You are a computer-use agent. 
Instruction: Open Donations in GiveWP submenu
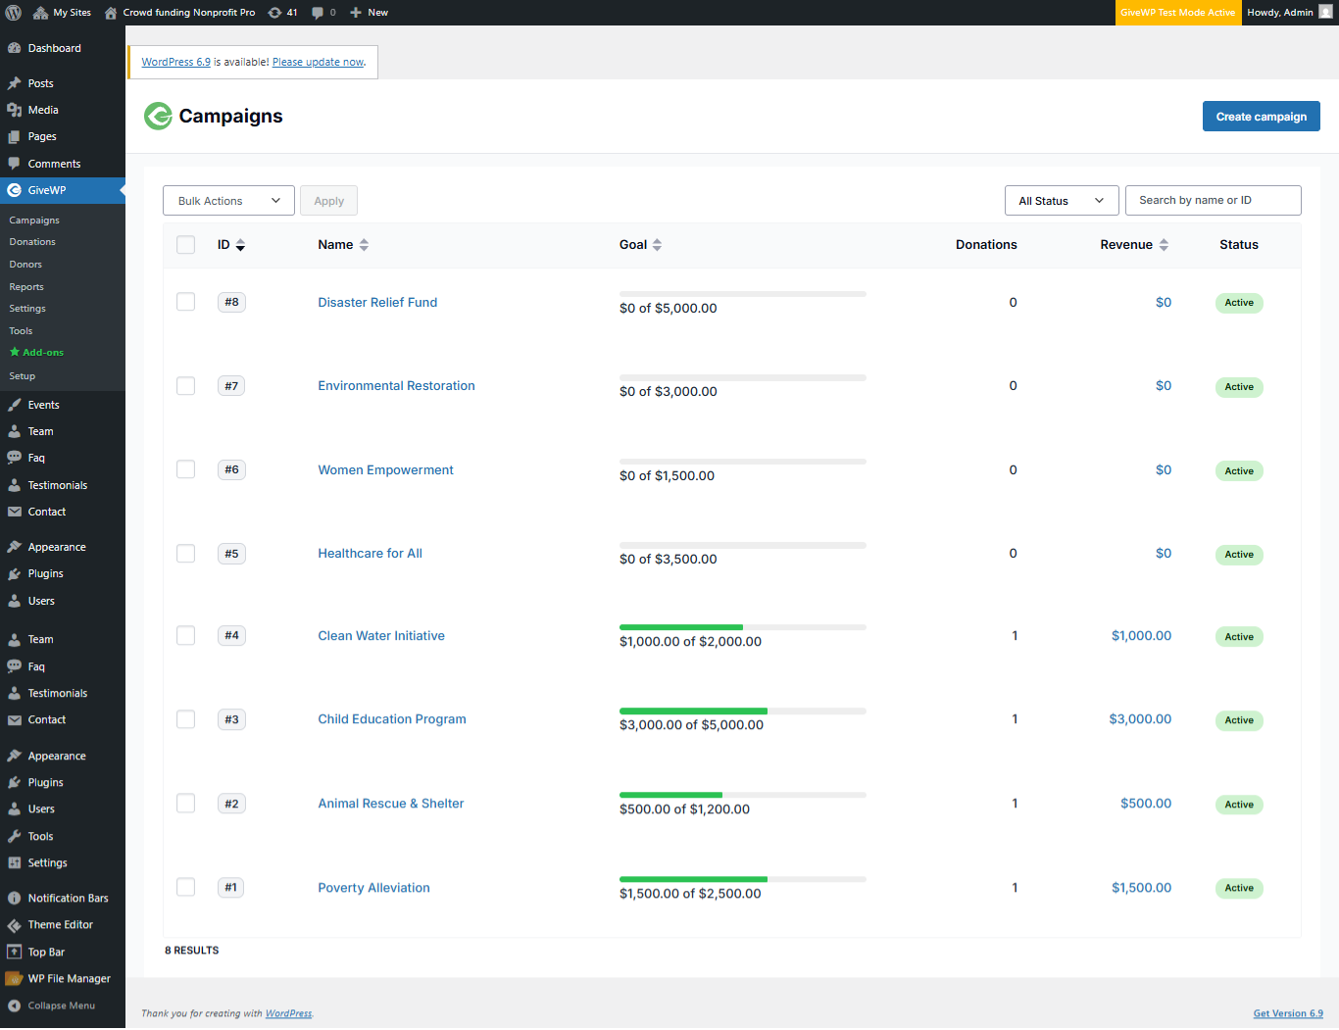(32, 242)
